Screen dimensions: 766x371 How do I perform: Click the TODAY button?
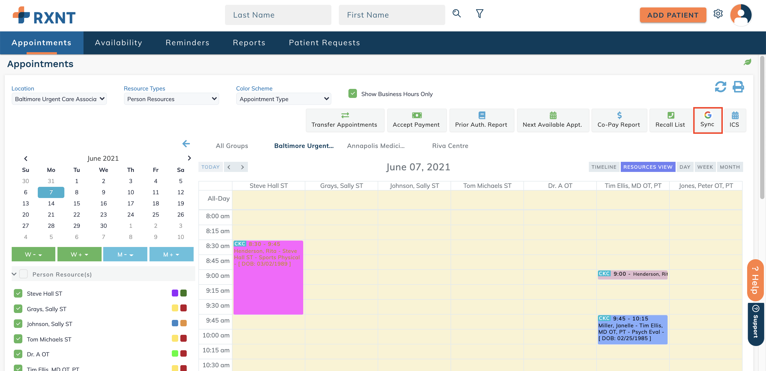click(x=210, y=167)
